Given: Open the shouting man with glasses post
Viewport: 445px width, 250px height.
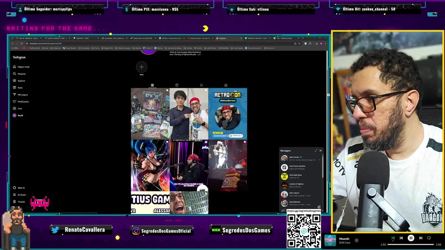Looking at the screenshot, I should 189,203.
